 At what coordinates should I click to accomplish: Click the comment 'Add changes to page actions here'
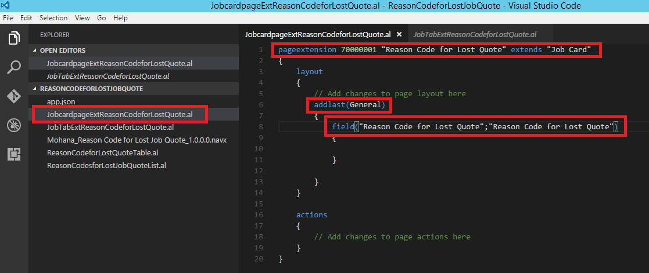coord(392,236)
